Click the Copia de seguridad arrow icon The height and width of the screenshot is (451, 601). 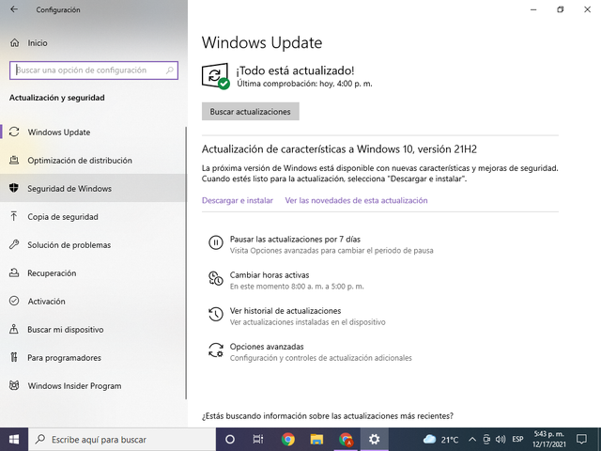point(14,216)
